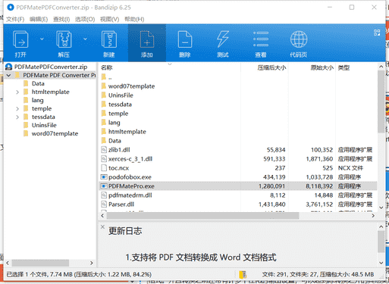The height and width of the screenshot is (284, 389).
Task: Click the New archive (新建) icon
Action: click(109, 39)
